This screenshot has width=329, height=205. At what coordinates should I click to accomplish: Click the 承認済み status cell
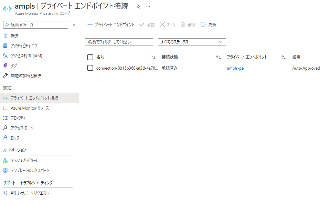tap(169, 68)
